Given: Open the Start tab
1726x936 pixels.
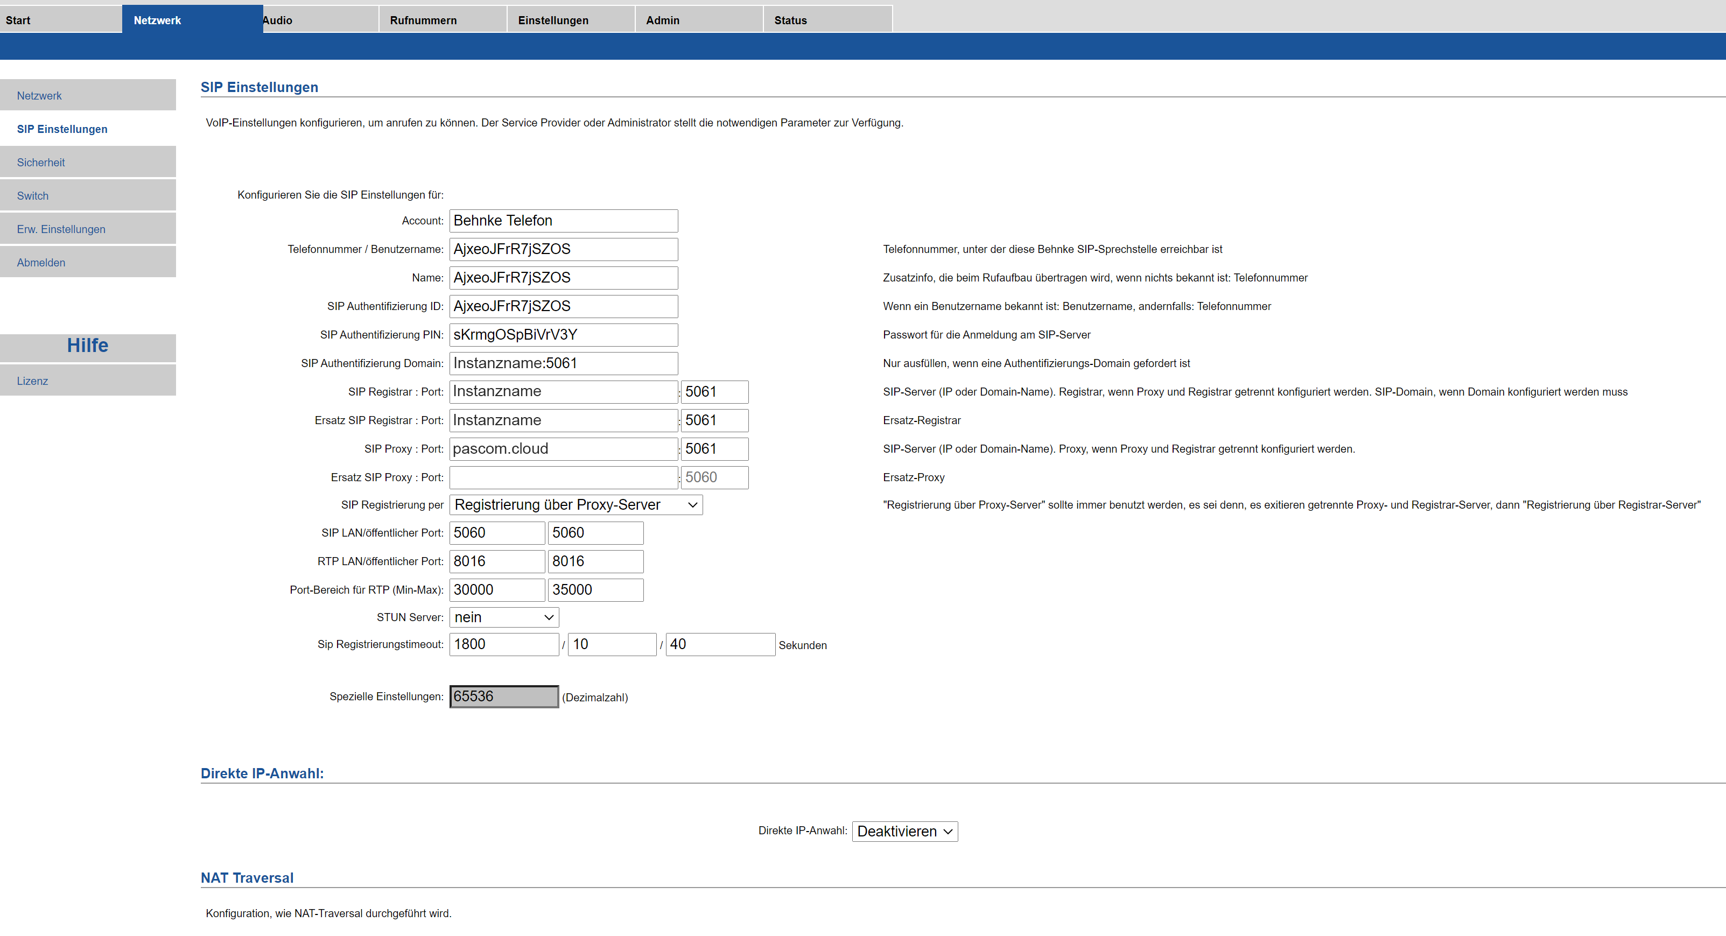Looking at the screenshot, I should click(60, 19).
